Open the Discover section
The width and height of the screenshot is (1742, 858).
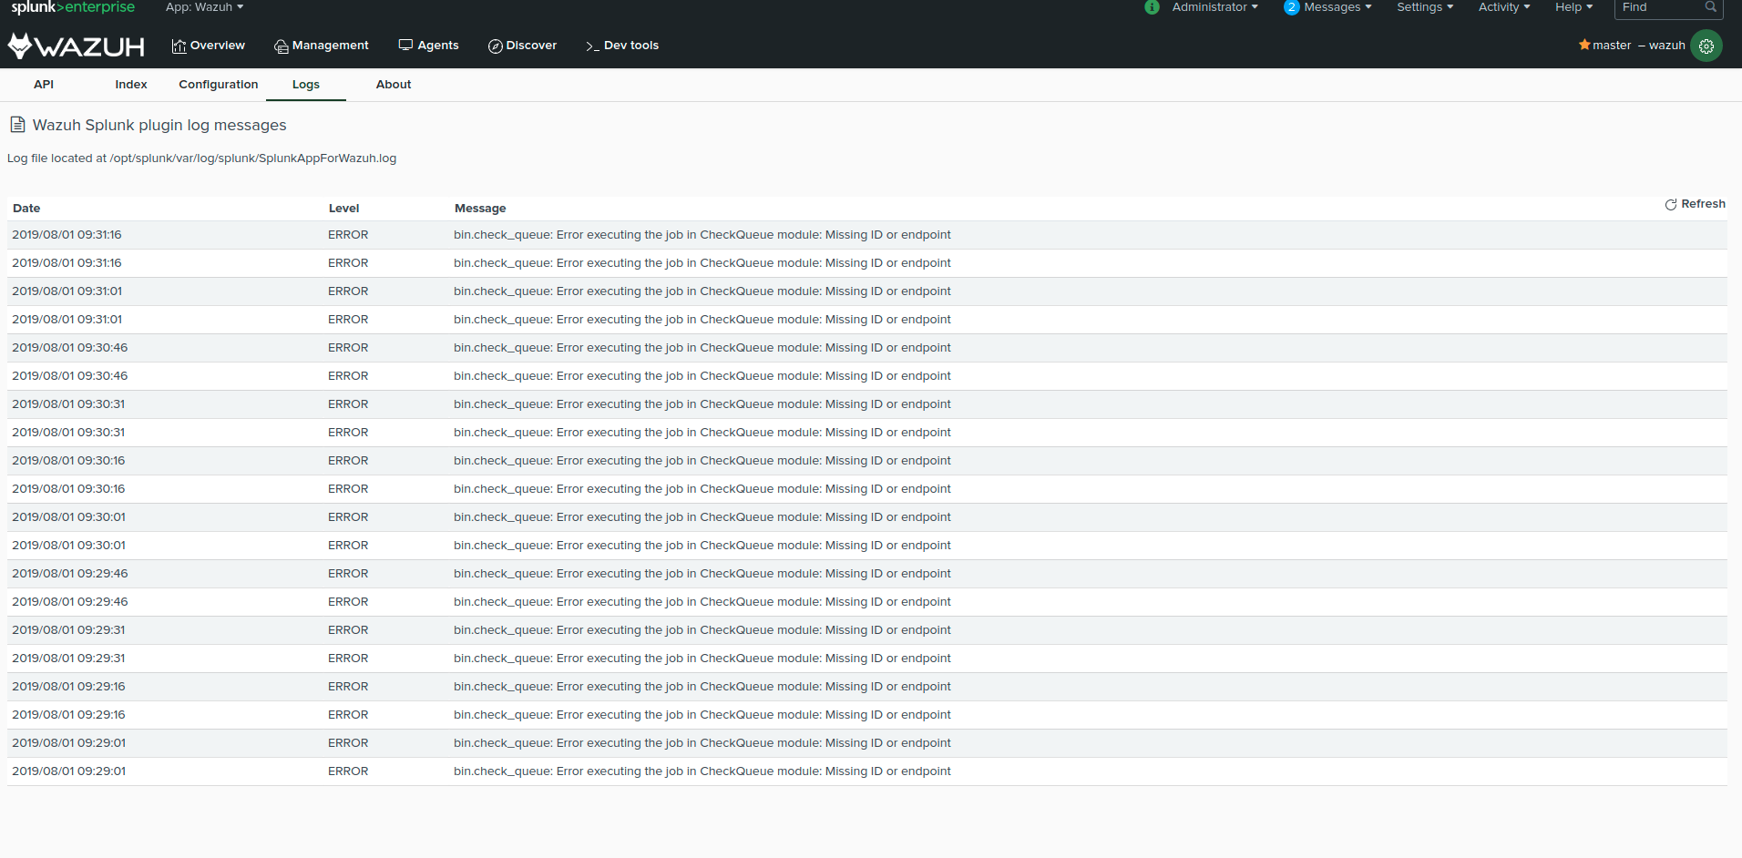522,46
